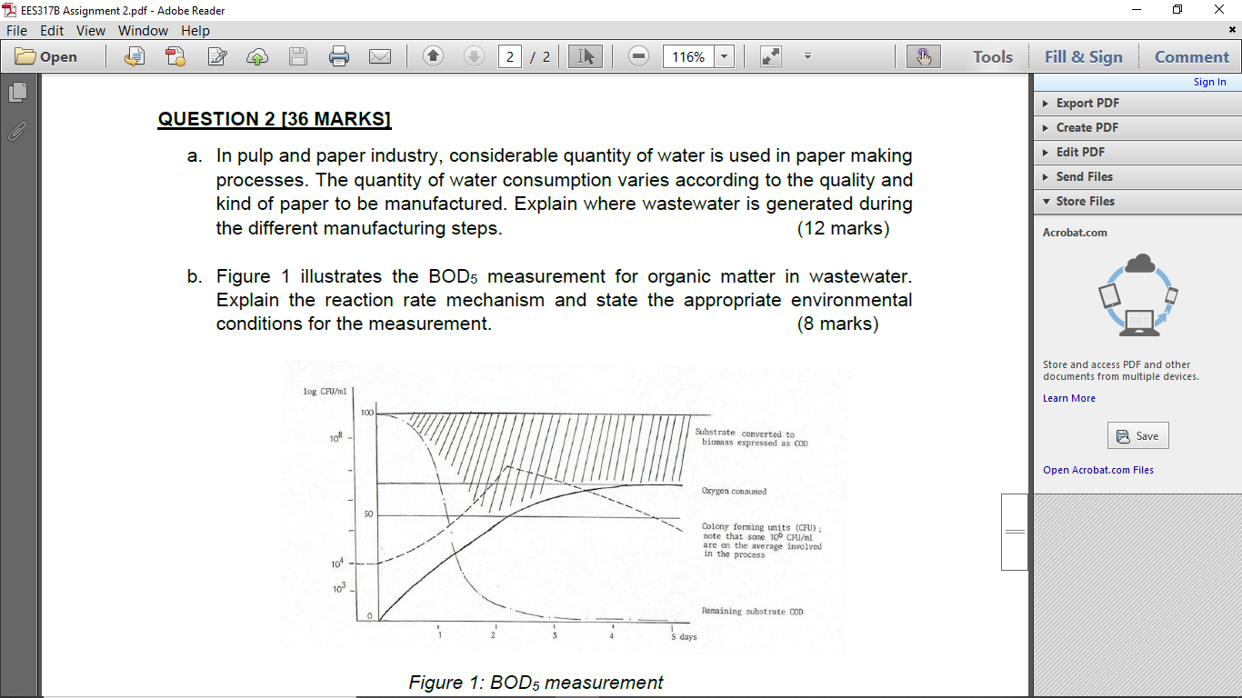Print the assignment PDF
The image size is (1242, 698).
click(339, 56)
